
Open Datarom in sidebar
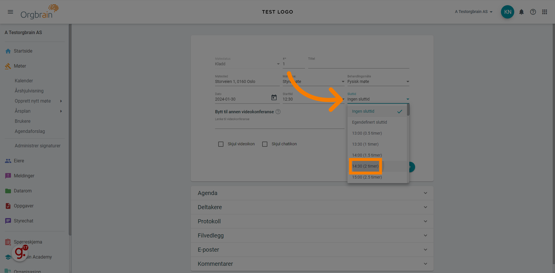[x=23, y=191]
